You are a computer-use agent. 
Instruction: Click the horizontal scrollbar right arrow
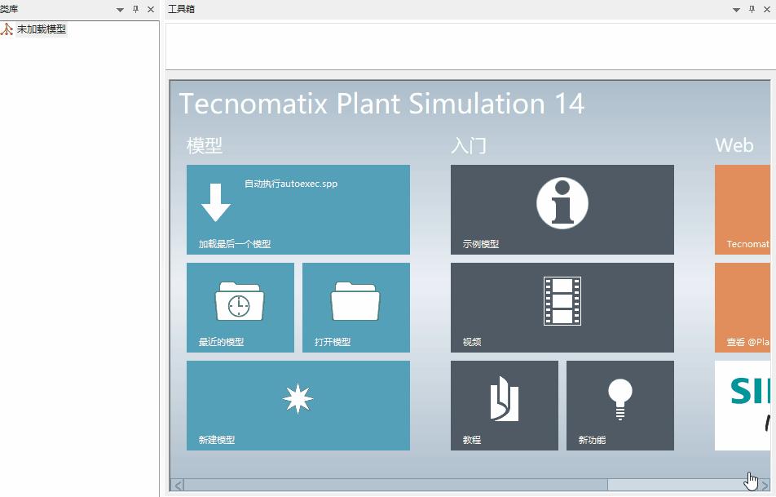(765, 483)
